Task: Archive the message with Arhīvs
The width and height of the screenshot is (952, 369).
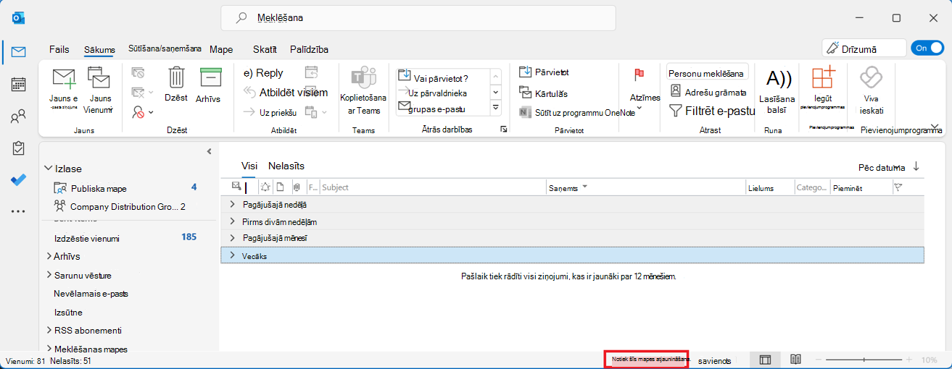Action: click(x=209, y=84)
